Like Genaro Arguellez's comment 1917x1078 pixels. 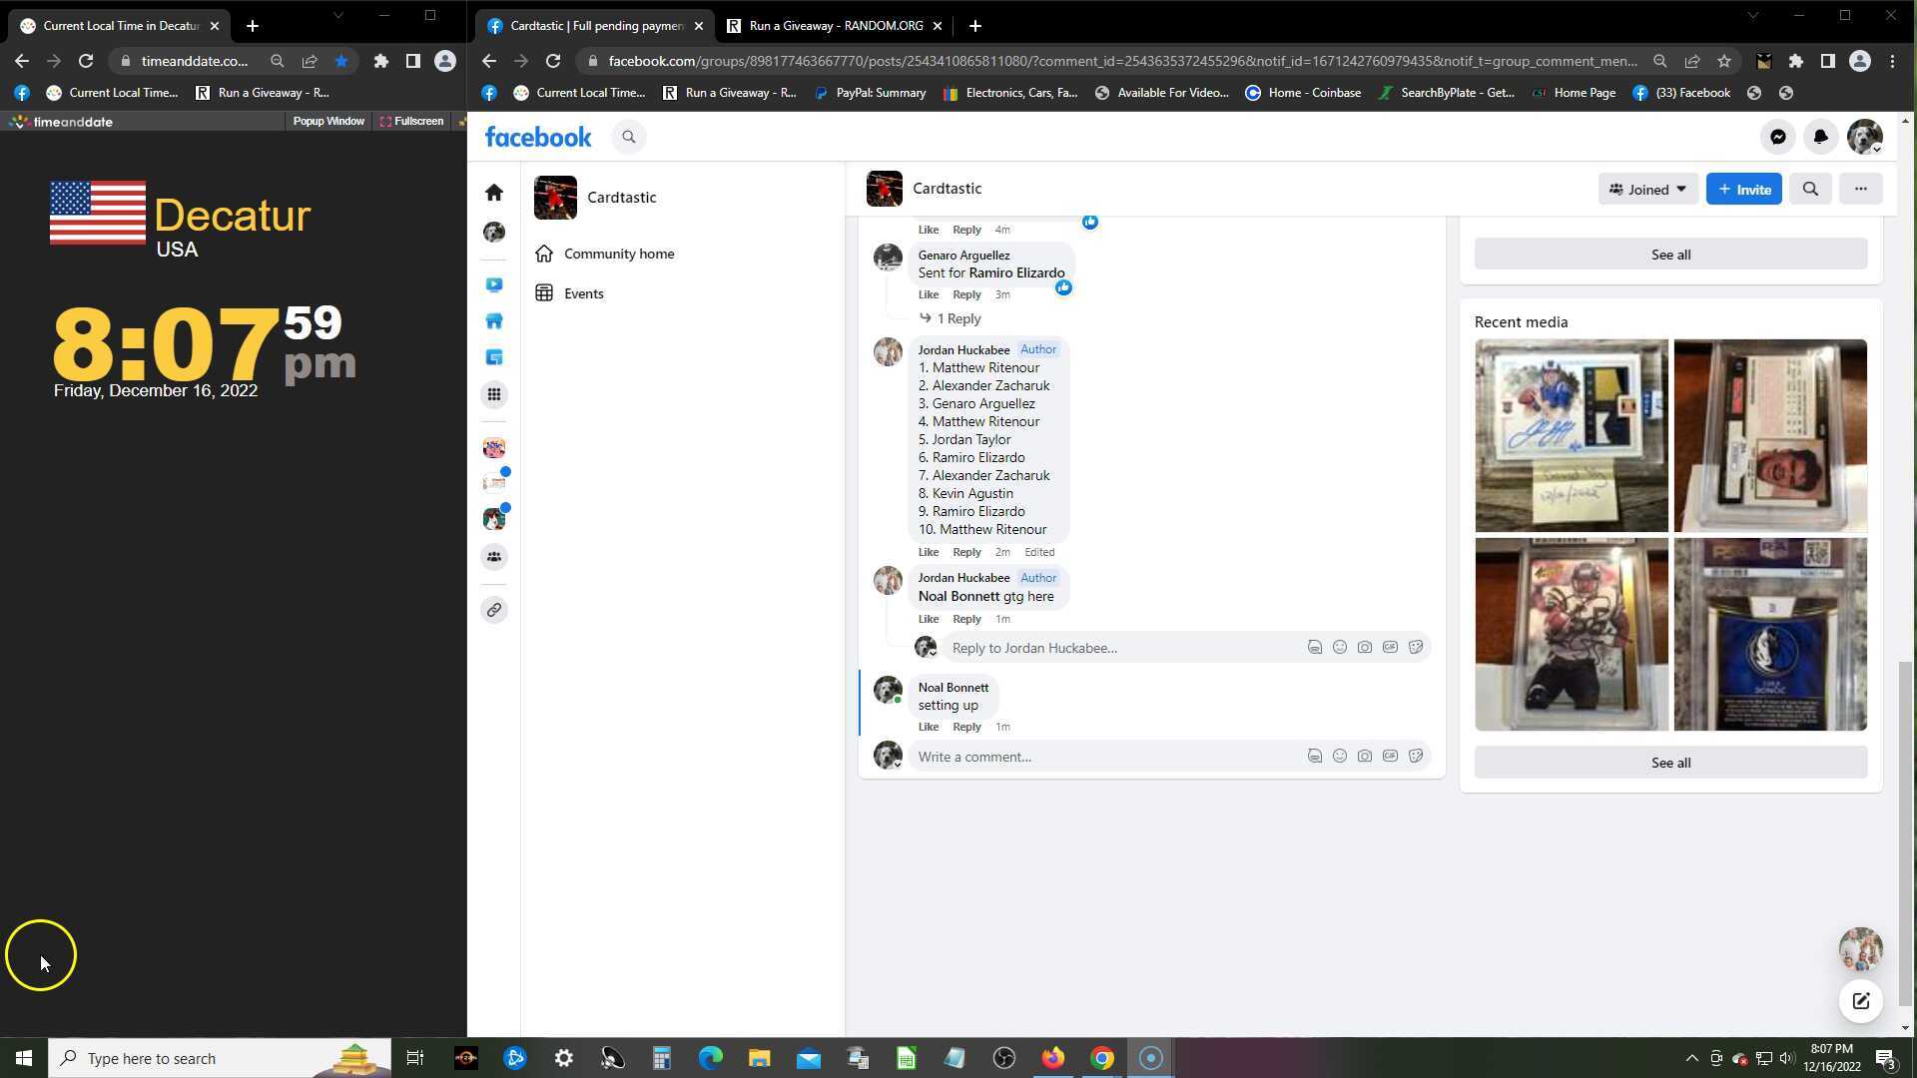[928, 294]
